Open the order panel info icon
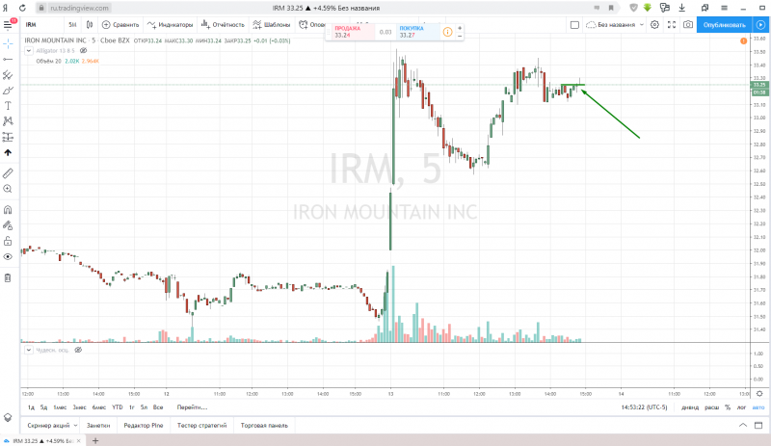This screenshot has height=446, width=771. 447,32
